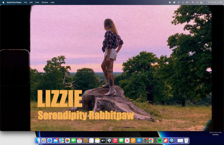Image resolution: width=224 pixels, height=145 pixels.
Task: Open Notes from the Dock
Action: (97, 141)
